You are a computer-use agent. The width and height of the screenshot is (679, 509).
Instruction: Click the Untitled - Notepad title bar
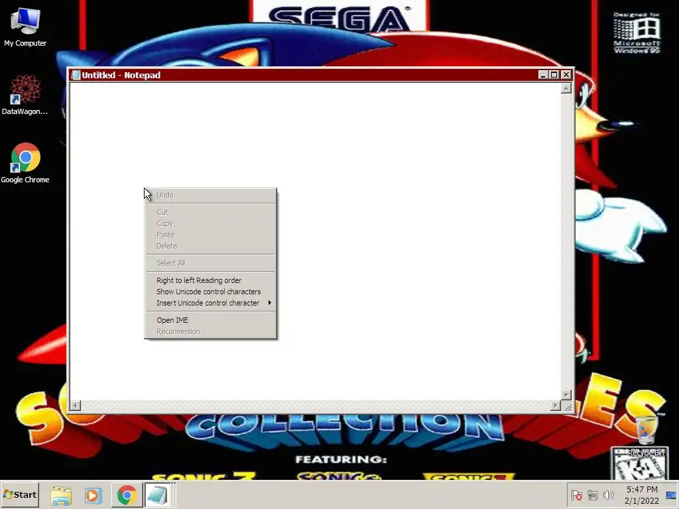click(320, 75)
